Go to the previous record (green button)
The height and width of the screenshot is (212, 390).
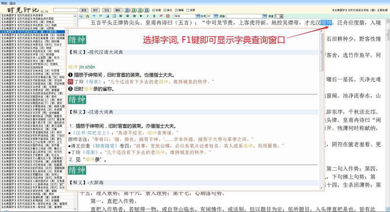pos(134,10)
